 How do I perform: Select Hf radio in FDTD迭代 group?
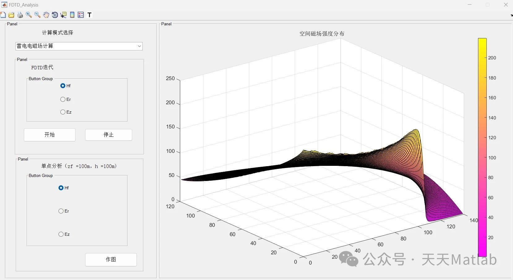[x=63, y=86]
